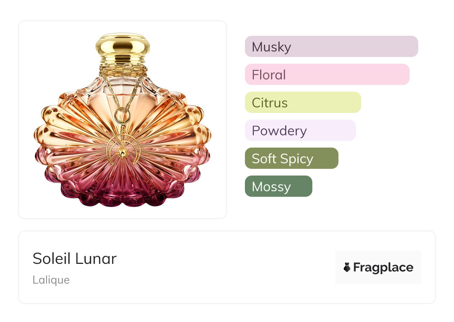Viewport: 454px width, 322px height.
Task: Click the Soft Spicy accord bar
Action: 291,158
